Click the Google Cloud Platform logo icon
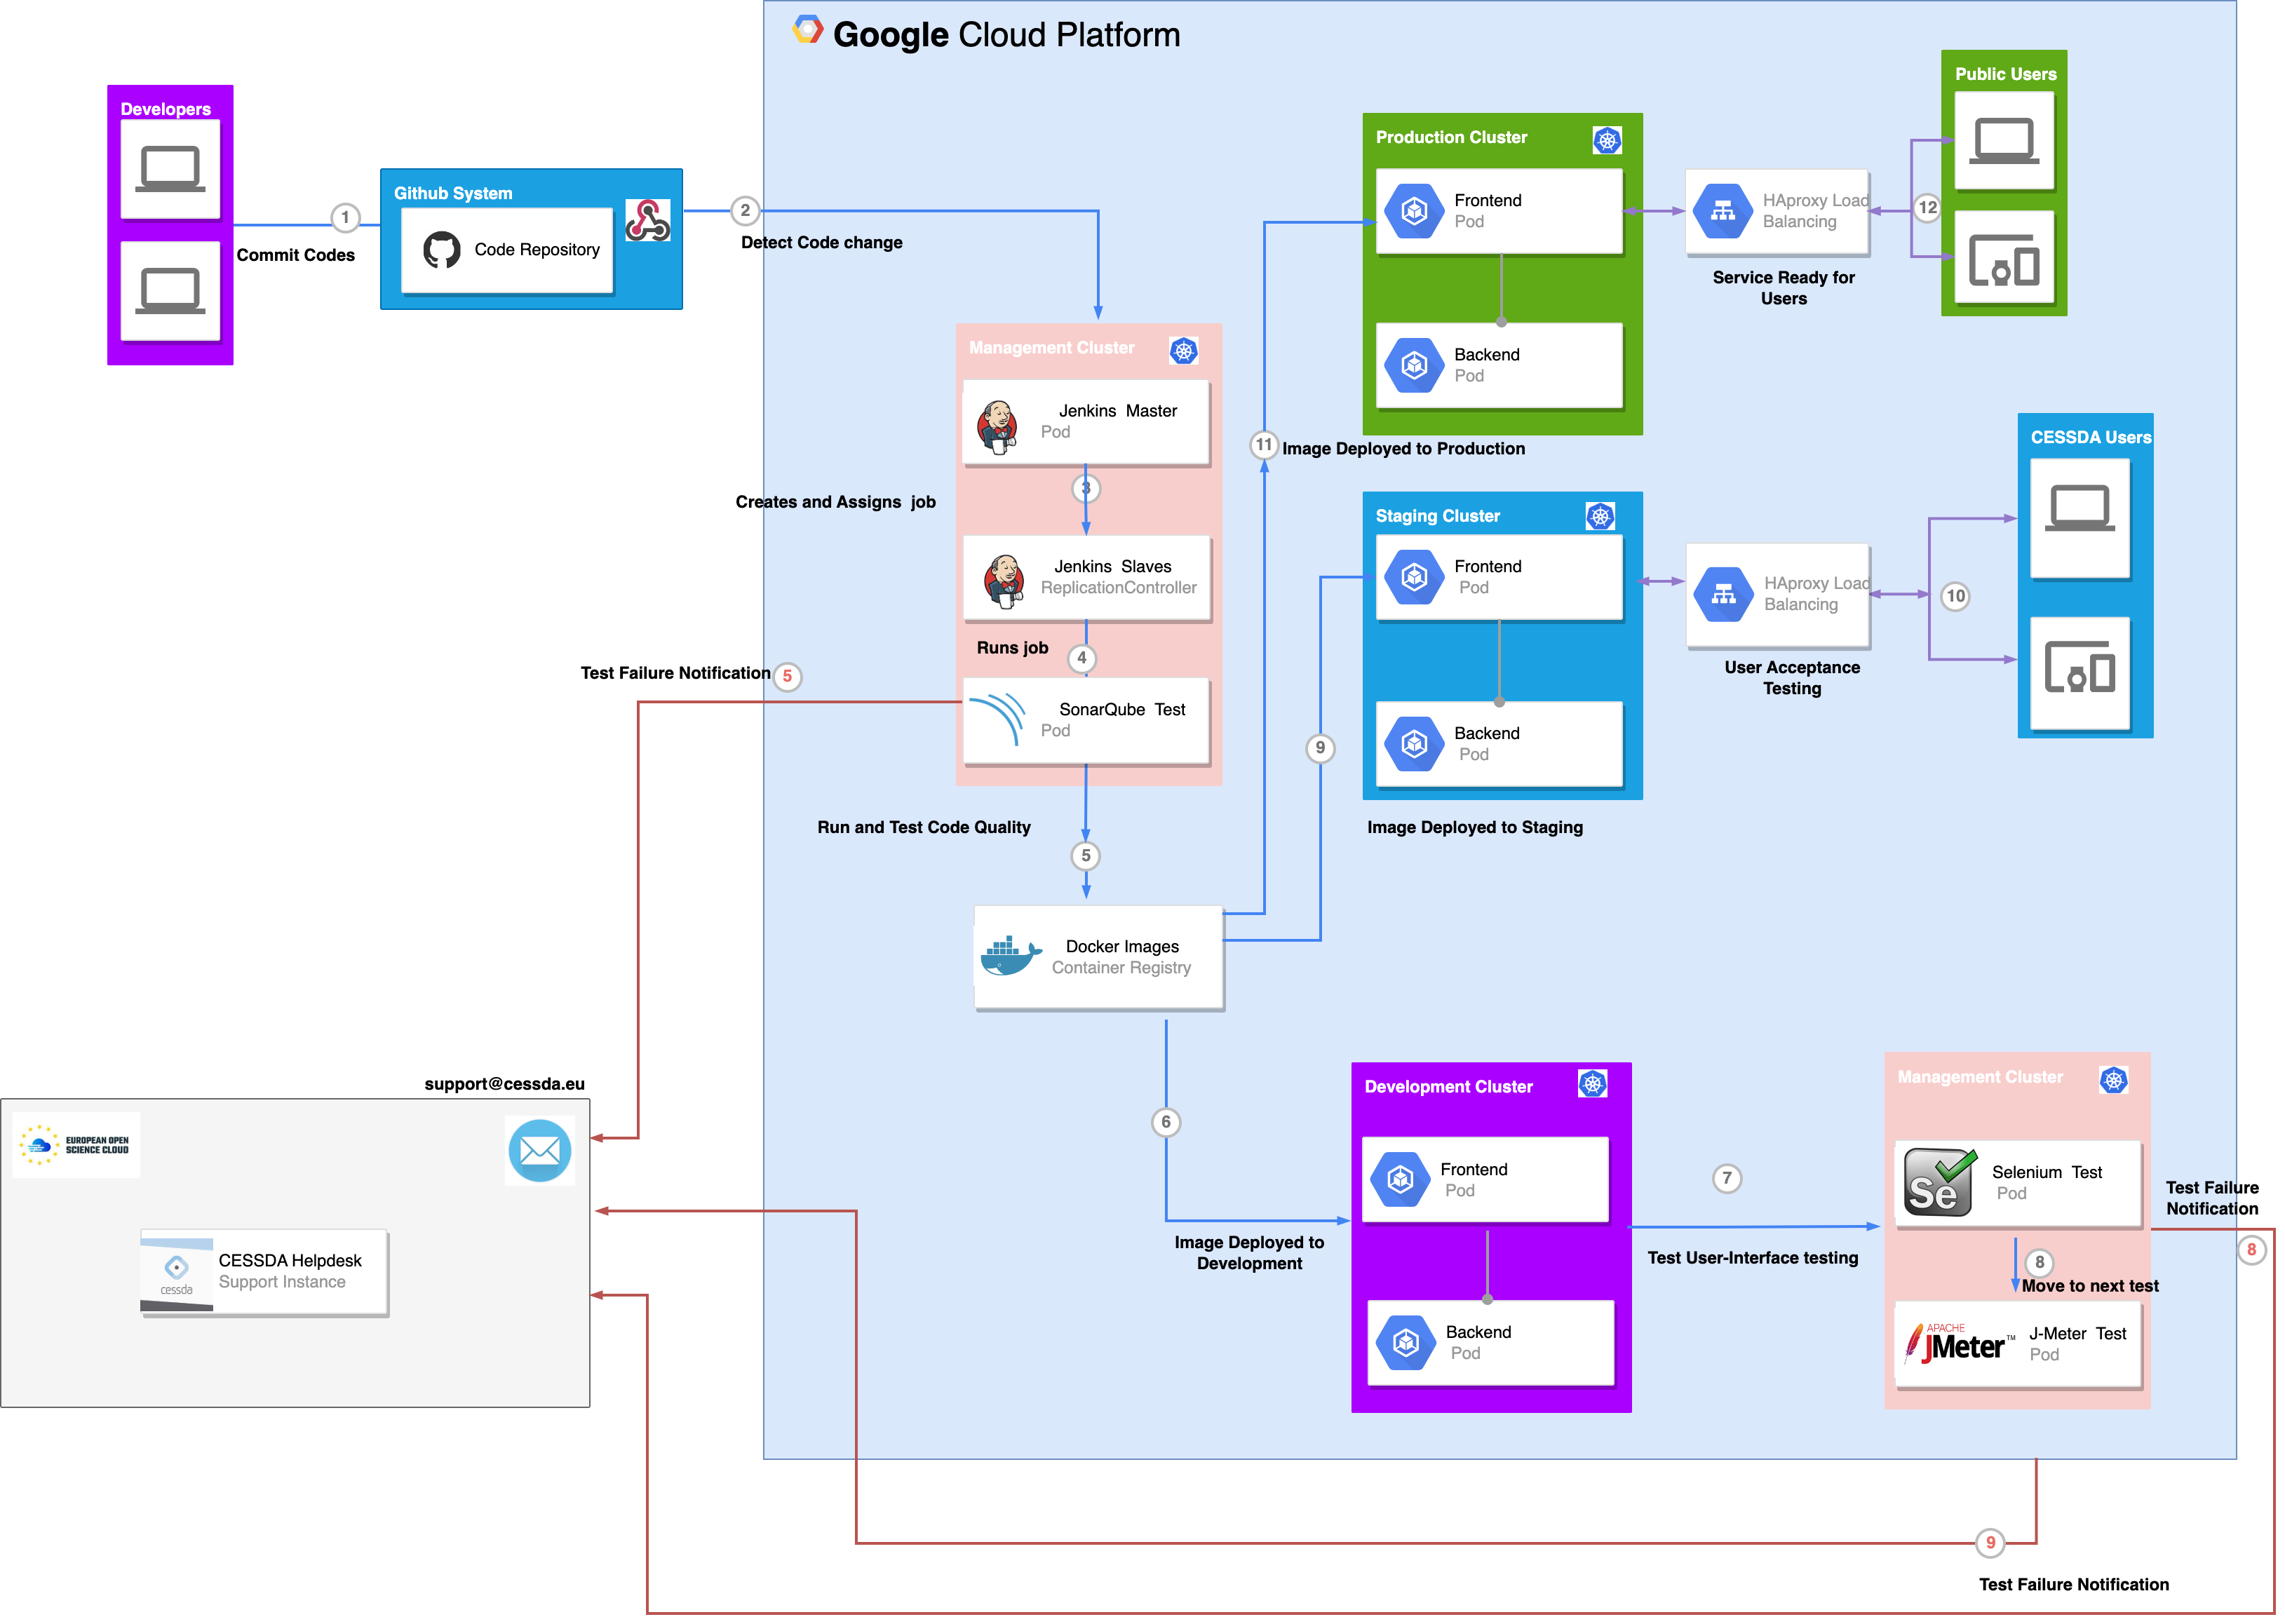This screenshot has width=2285, height=1624. coord(807,31)
